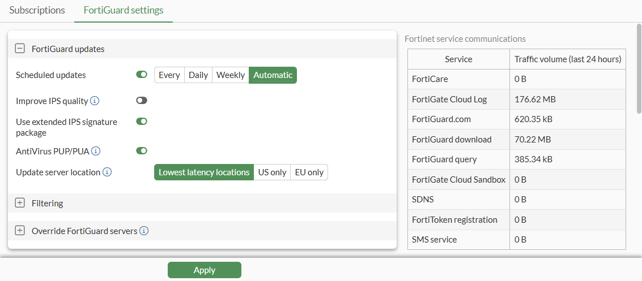Collapse the FortiGuard updates section
This screenshot has height=281, width=642.
[20, 49]
